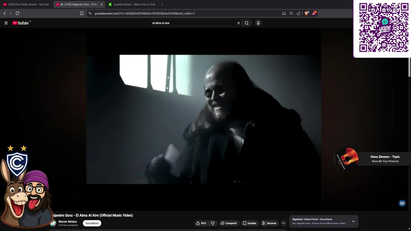
Task: Open more actions three-dot menu
Action: coord(283,223)
